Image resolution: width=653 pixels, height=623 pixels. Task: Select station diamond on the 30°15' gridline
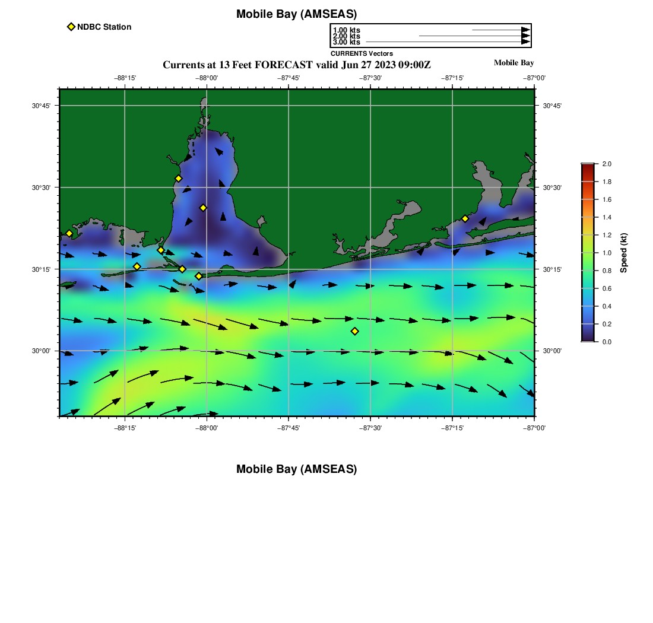click(182, 269)
